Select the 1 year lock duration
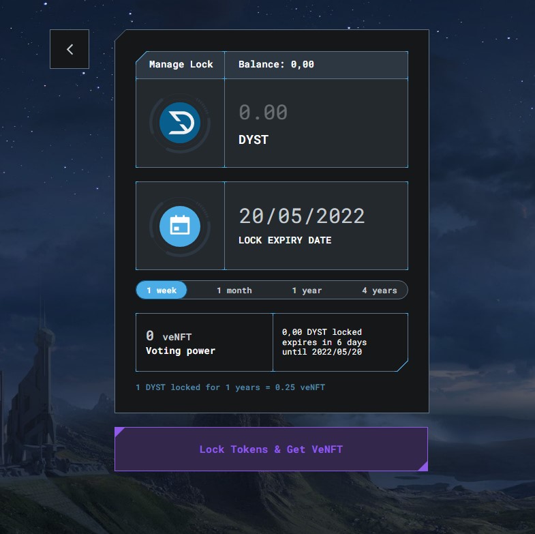 tap(307, 291)
